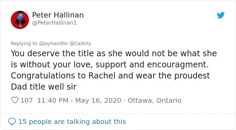Click the word 'encouragment.' in the tweet

click(178, 65)
